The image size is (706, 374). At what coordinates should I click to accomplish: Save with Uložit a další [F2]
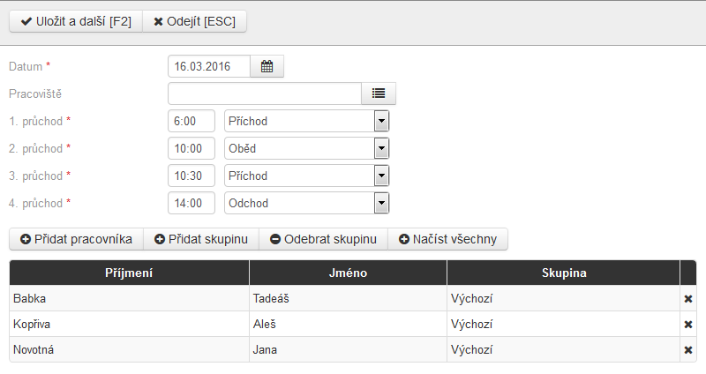click(76, 21)
